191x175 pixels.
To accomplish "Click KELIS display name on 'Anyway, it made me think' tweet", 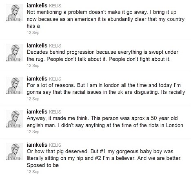I will [x=55, y=112].
